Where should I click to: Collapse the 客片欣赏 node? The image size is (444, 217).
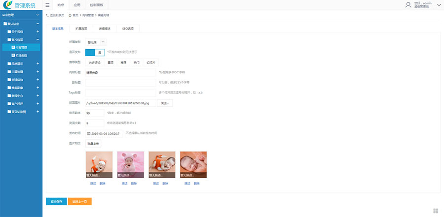(x=37, y=39)
